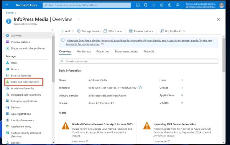Switch to the Overview tab
The width and height of the screenshot is (230, 145).
point(65,52)
